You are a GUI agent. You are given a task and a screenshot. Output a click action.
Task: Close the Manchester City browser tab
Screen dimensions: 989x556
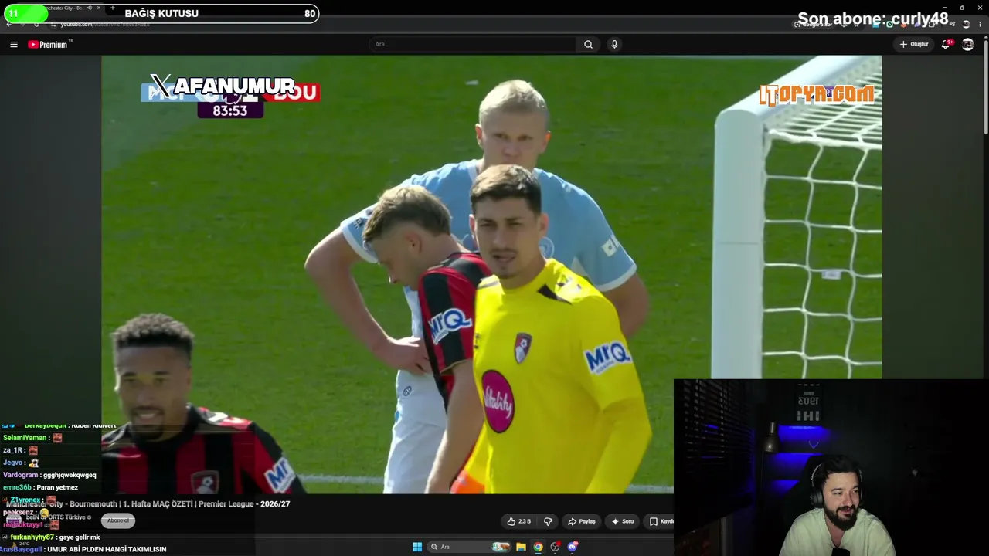[99, 8]
